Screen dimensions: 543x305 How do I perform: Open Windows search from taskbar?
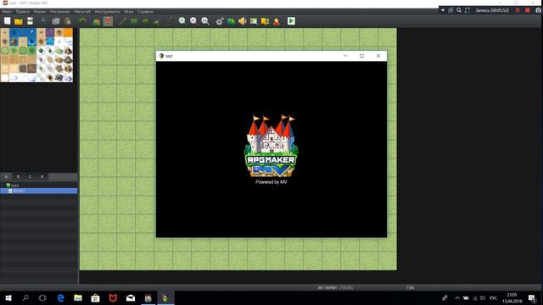25,297
